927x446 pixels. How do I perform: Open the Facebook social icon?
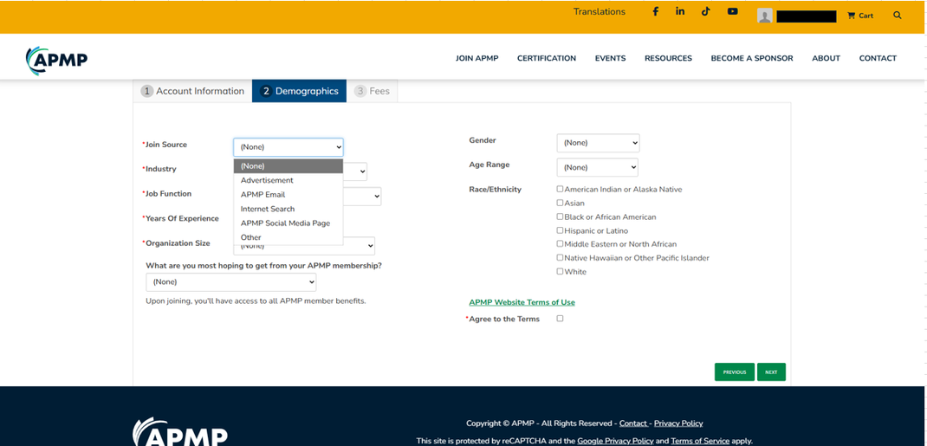point(655,12)
